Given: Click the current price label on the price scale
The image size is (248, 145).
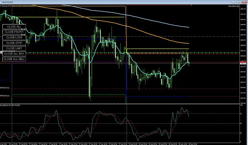Looking at the screenshot, I should pos(243,63).
